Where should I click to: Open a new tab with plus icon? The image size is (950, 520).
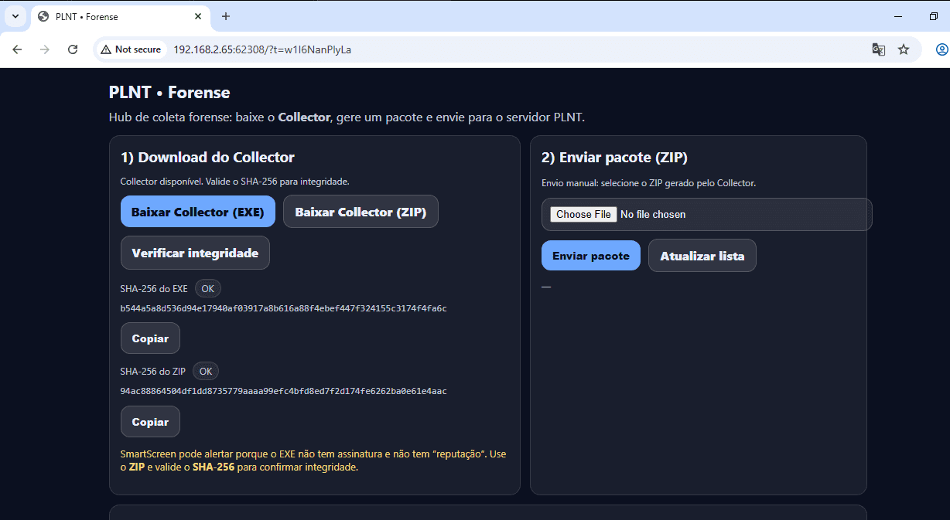226,16
